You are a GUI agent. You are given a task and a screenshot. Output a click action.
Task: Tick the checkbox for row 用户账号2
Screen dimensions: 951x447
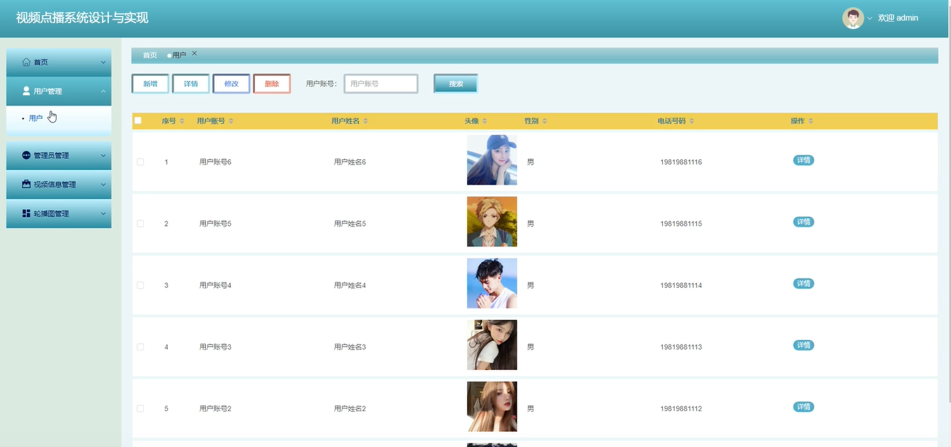click(141, 408)
